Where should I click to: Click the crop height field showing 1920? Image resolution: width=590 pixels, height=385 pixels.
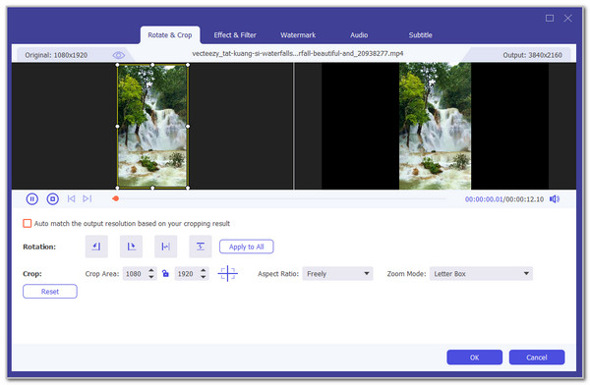click(x=187, y=274)
